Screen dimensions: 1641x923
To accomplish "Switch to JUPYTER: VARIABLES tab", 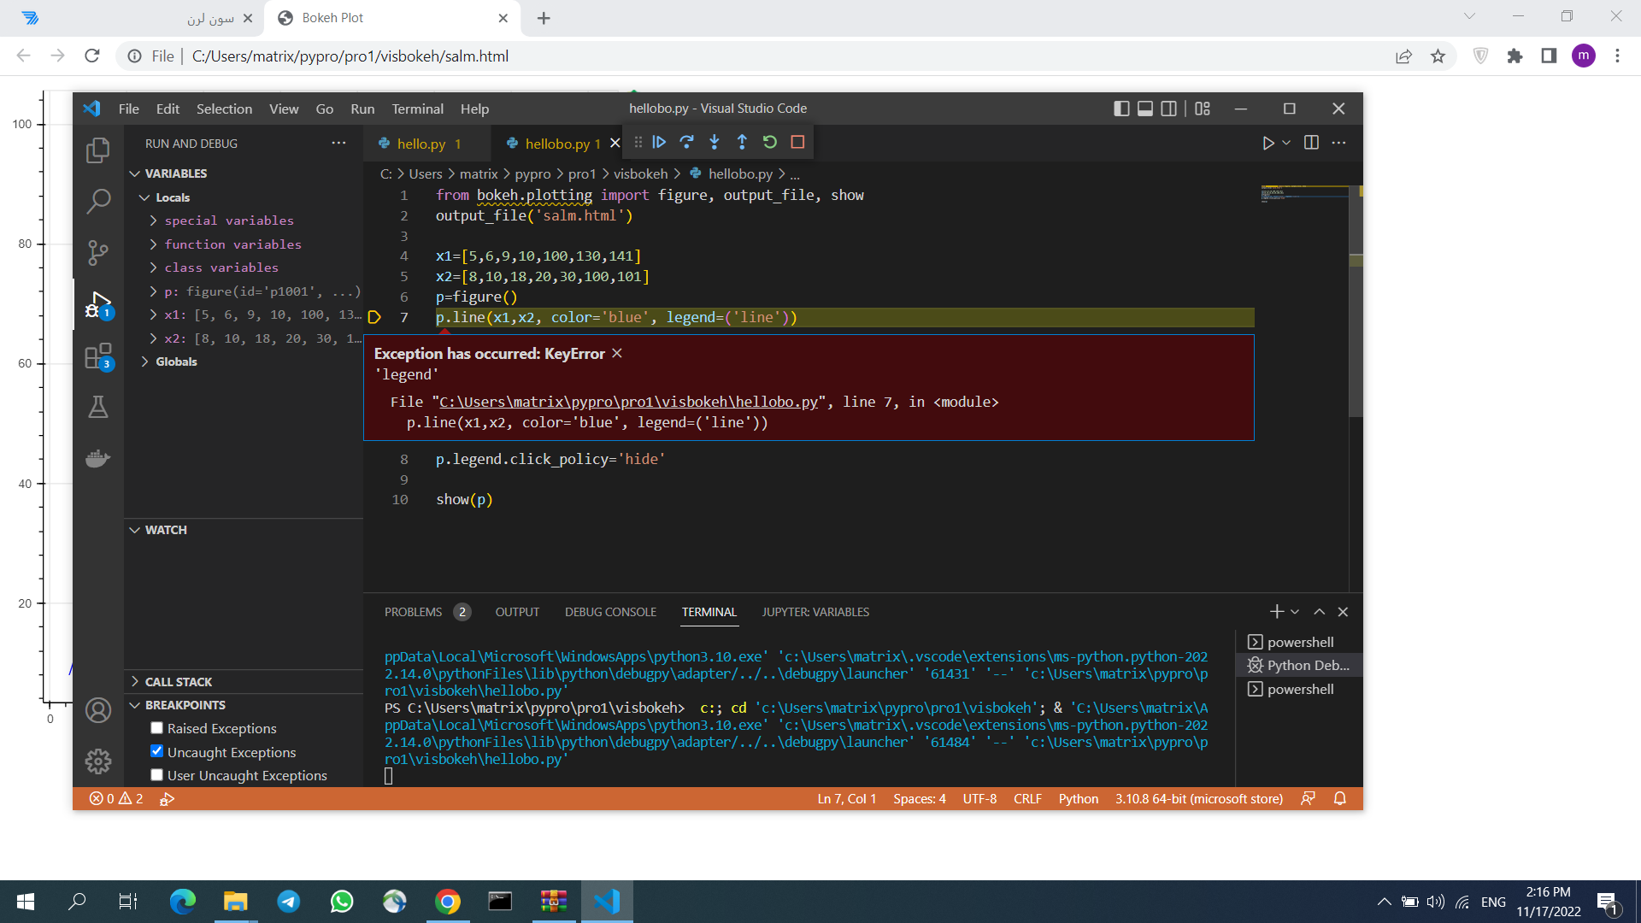I will [815, 612].
